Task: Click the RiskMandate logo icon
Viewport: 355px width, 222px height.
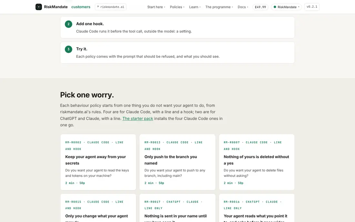Action: click(x=38, y=7)
